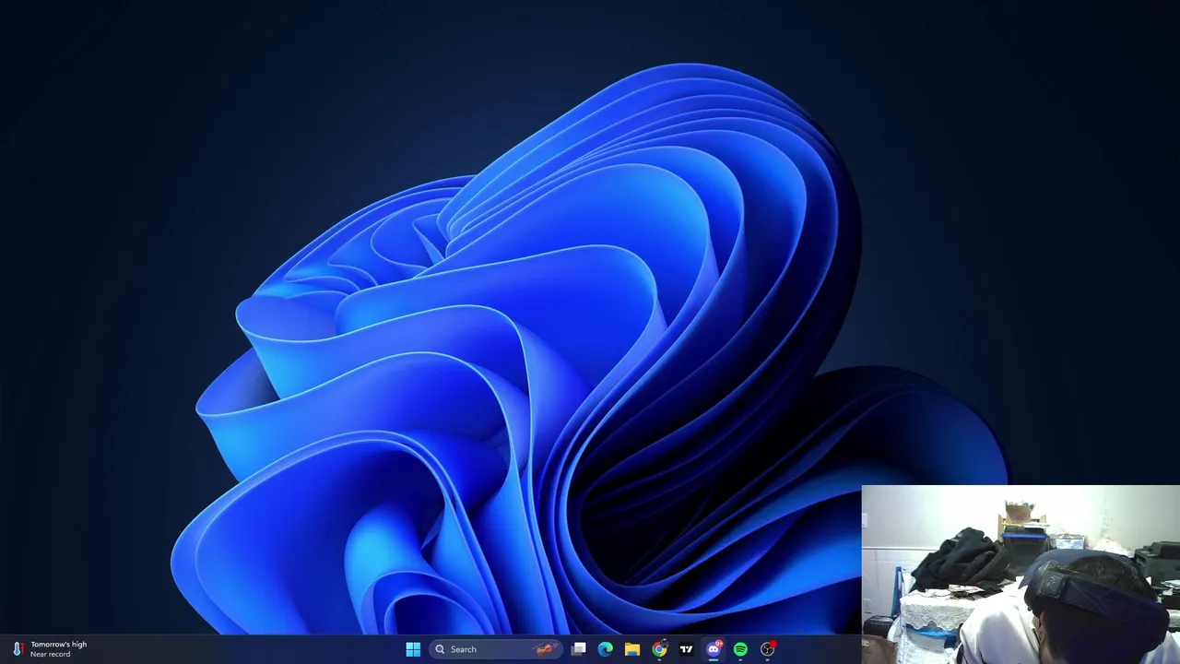The width and height of the screenshot is (1180, 664).
Task: Click the taskbar Search box
Action: point(496,649)
